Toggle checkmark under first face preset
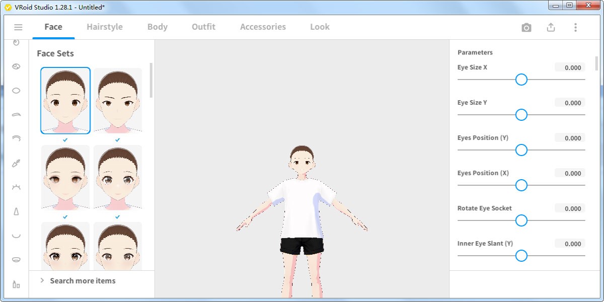The image size is (604, 302). point(65,139)
